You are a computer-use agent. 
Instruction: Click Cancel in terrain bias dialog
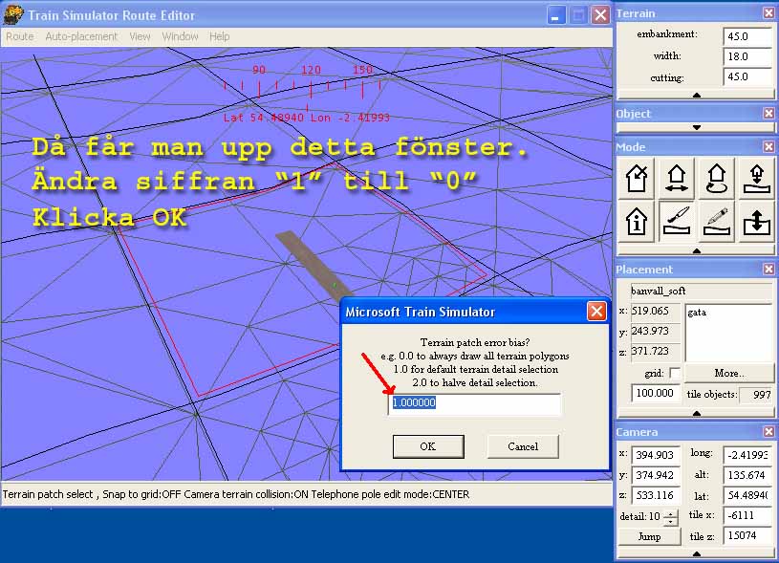pyautogui.click(x=523, y=446)
